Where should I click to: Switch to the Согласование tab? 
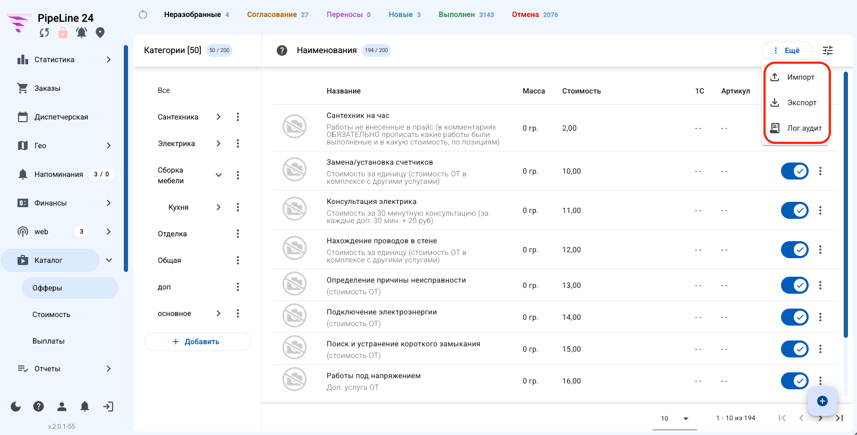(277, 14)
